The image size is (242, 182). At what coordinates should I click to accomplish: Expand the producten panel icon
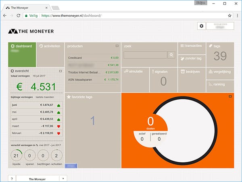[117, 46]
